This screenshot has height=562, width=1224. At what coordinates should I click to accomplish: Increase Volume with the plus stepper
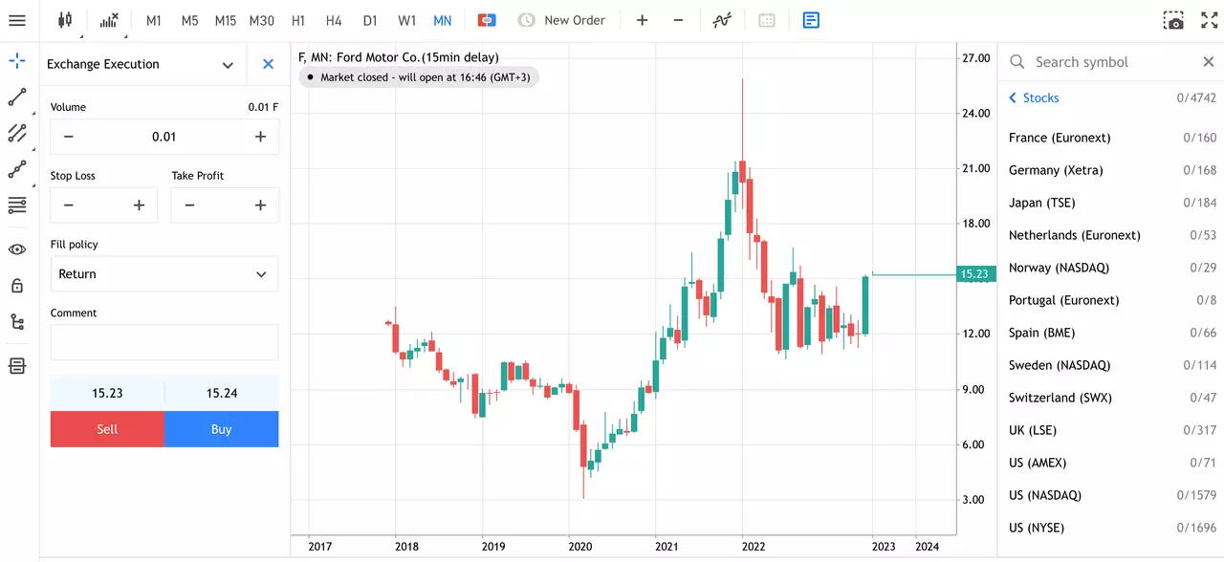[x=260, y=137]
